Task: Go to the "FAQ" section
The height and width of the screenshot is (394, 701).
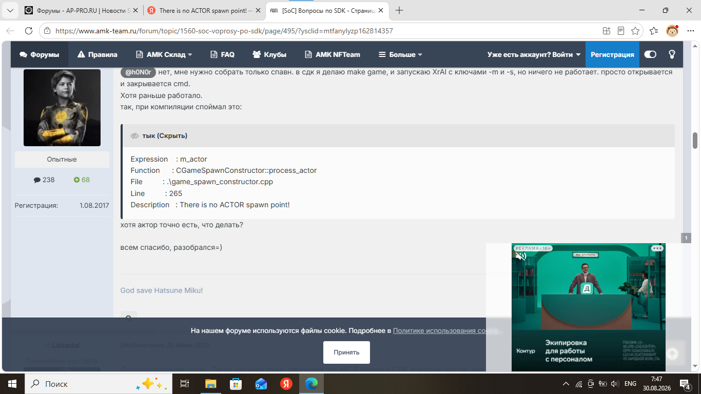Action: [222, 54]
